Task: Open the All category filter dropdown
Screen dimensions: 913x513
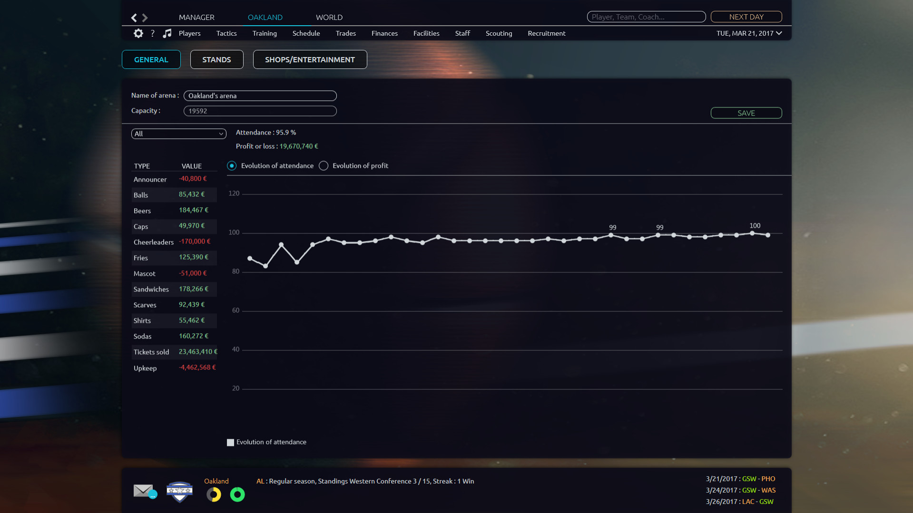Action: 178,134
